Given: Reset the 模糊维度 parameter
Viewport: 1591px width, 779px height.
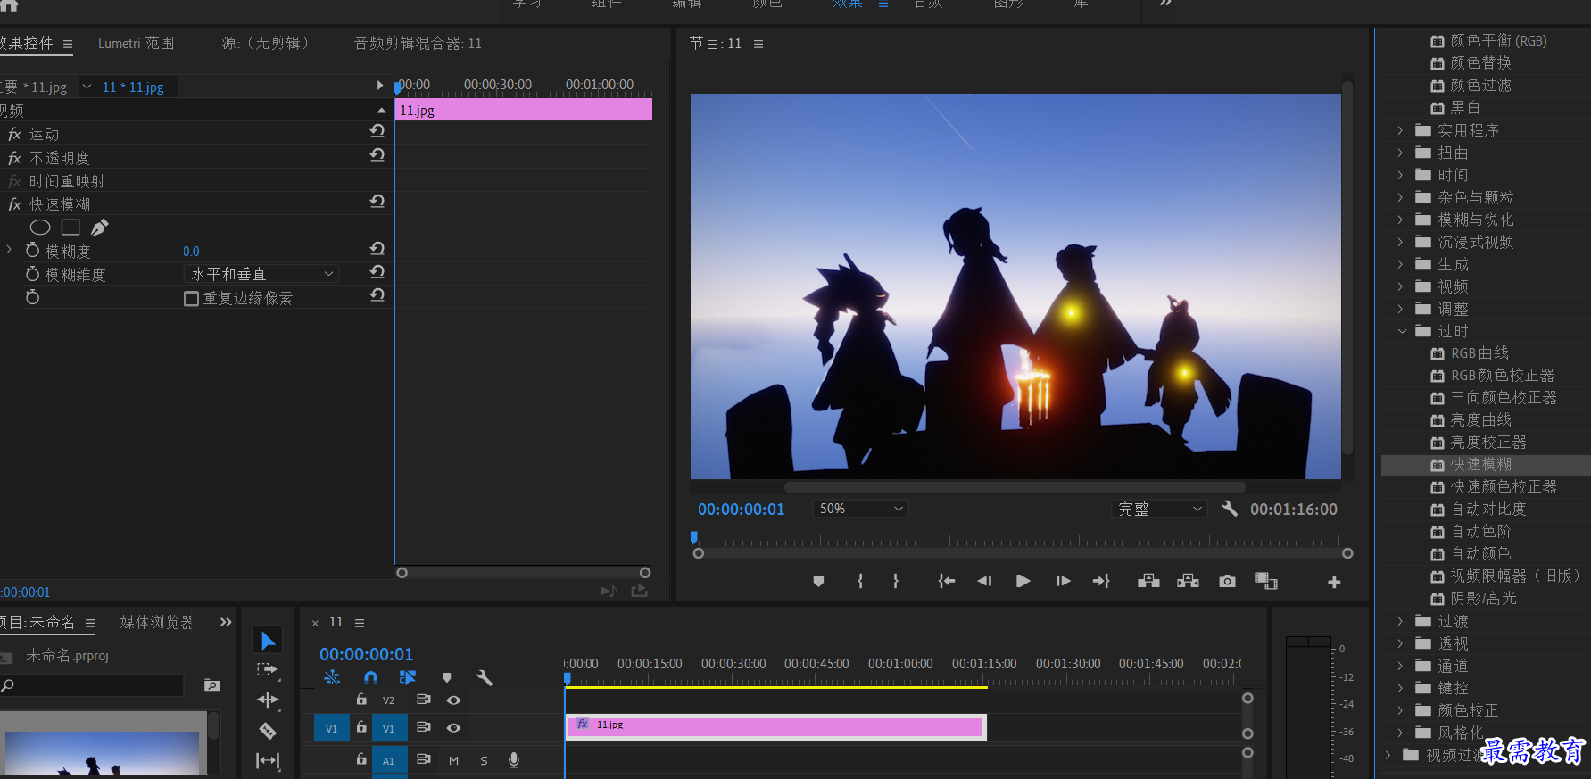Looking at the screenshot, I should coord(377,272).
